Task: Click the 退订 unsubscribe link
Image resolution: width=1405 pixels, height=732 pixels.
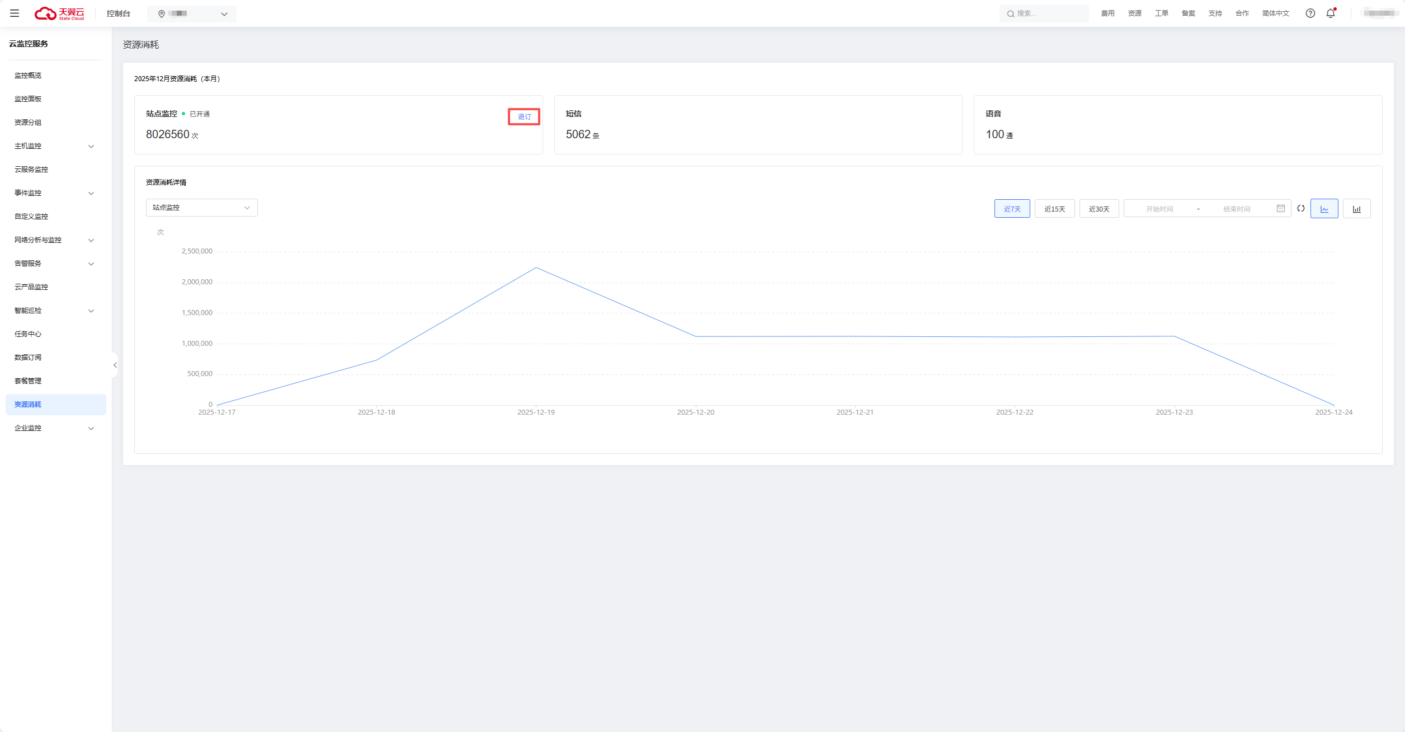Action: pos(524,117)
